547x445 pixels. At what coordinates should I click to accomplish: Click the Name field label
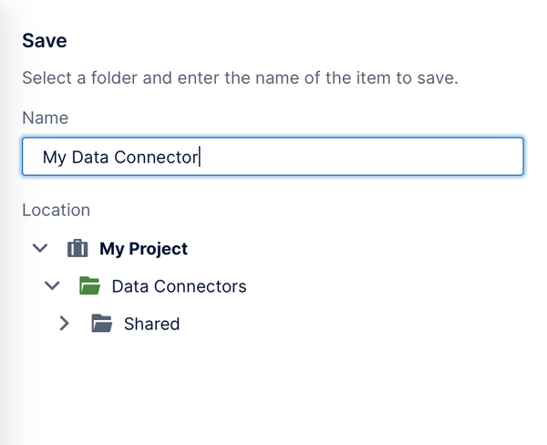[46, 118]
